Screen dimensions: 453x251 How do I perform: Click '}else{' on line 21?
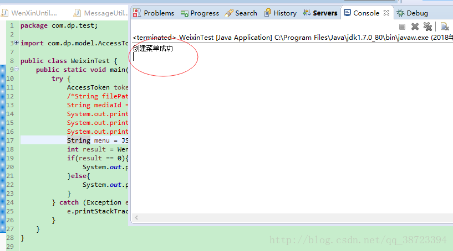(79, 176)
